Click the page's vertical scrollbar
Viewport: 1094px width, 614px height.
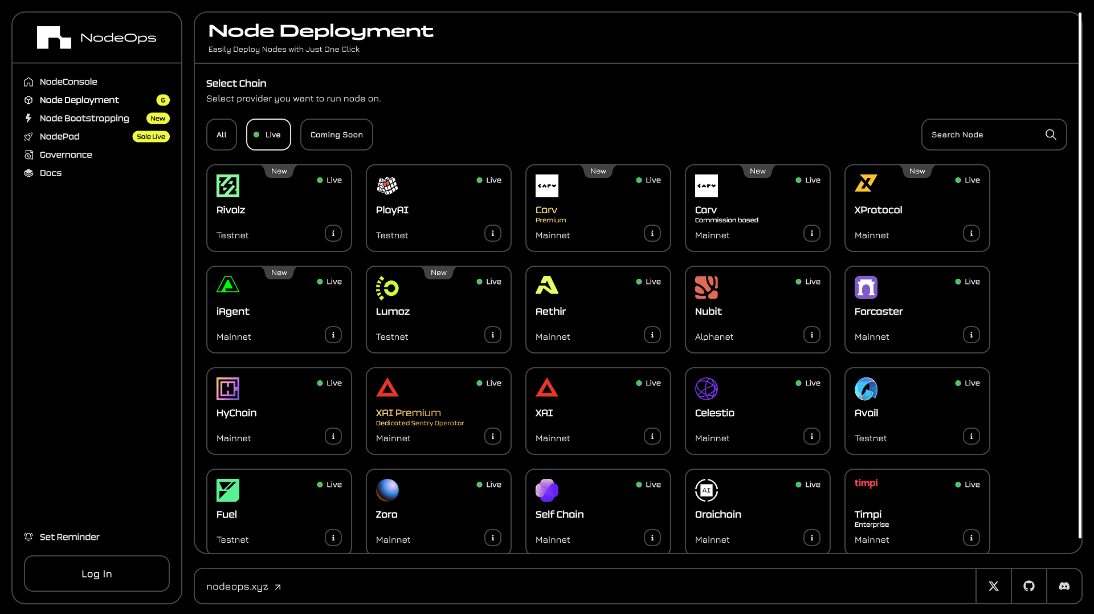coord(1080,276)
